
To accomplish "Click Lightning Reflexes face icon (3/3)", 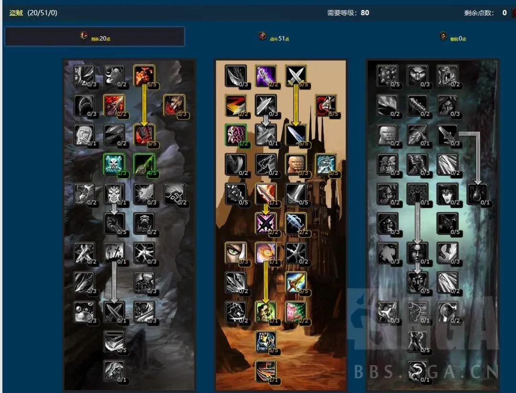I will click(x=296, y=164).
